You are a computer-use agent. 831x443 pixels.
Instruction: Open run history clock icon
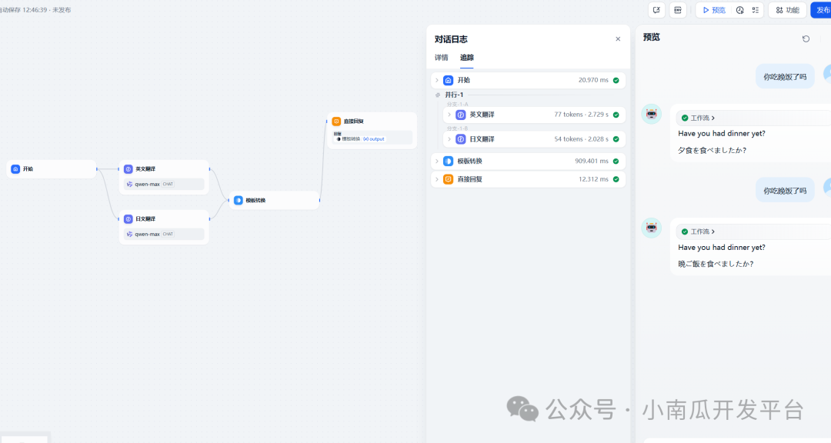740,10
